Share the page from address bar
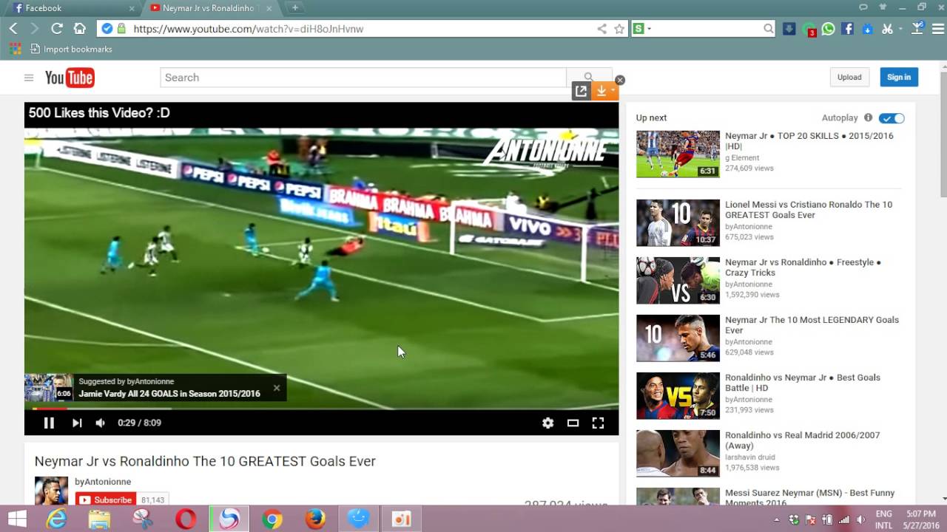This screenshot has width=947, height=532. click(x=602, y=29)
